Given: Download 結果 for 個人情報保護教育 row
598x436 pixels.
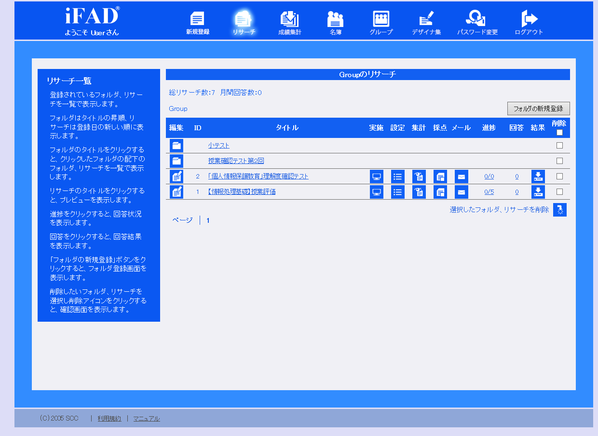Looking at the screenshot, I should [538, 177].
